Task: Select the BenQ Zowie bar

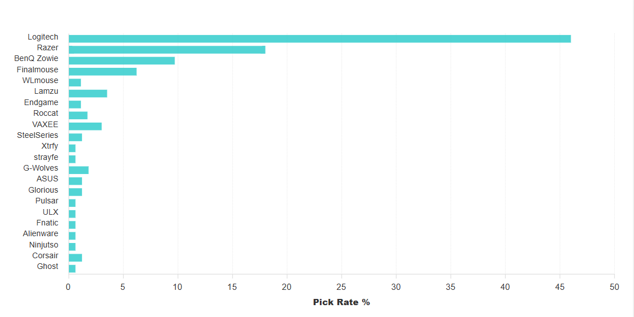Action: click(121, 60)
